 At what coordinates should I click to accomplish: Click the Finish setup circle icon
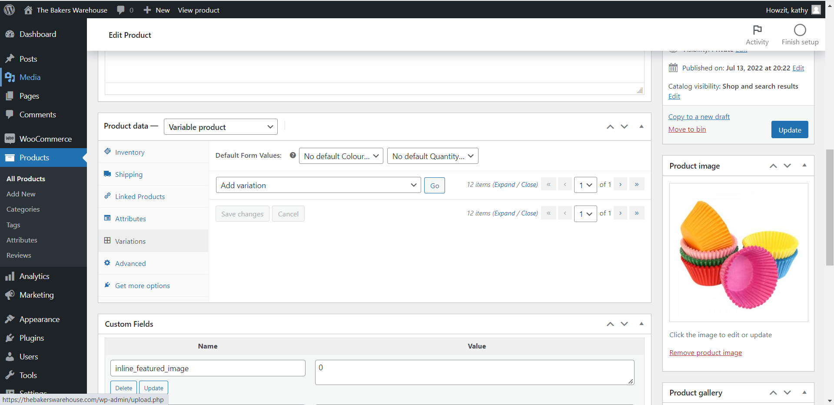click(x=800, y=30)
